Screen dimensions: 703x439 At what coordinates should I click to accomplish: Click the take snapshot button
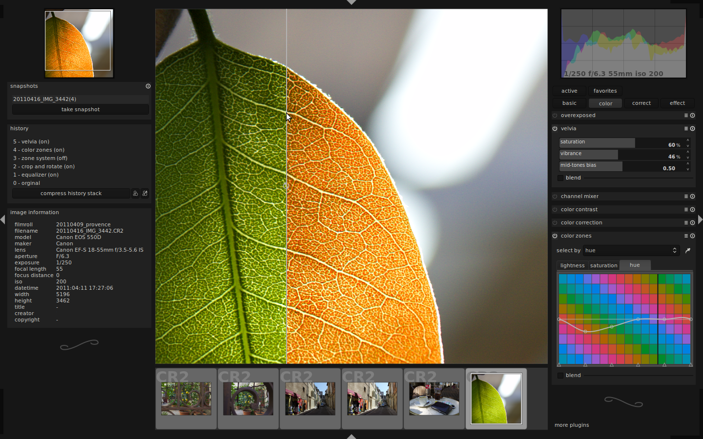80,109
